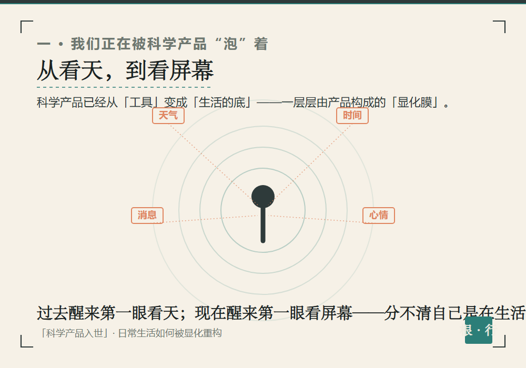This screenshot has height=368, width=526.
Task: Click the 心情 tag
Action: click(x=378, y=215)
